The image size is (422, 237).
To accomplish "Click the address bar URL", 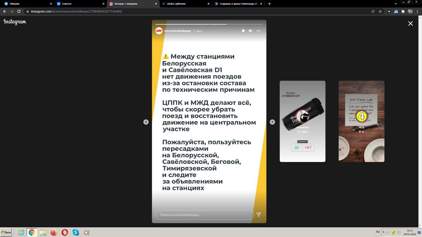I will click(76, 11).
